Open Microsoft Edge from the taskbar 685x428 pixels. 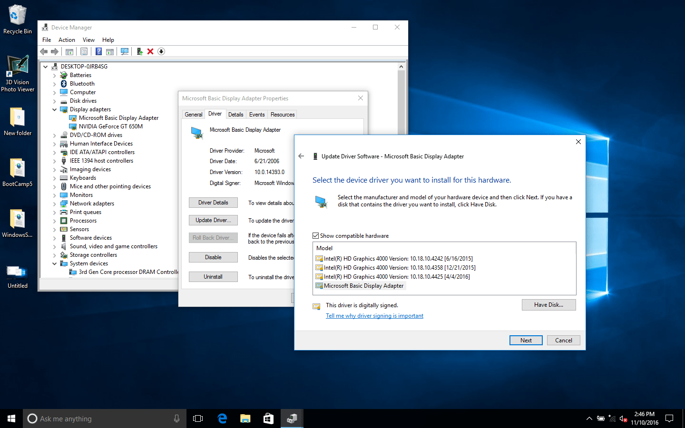(x=222, y=418)
